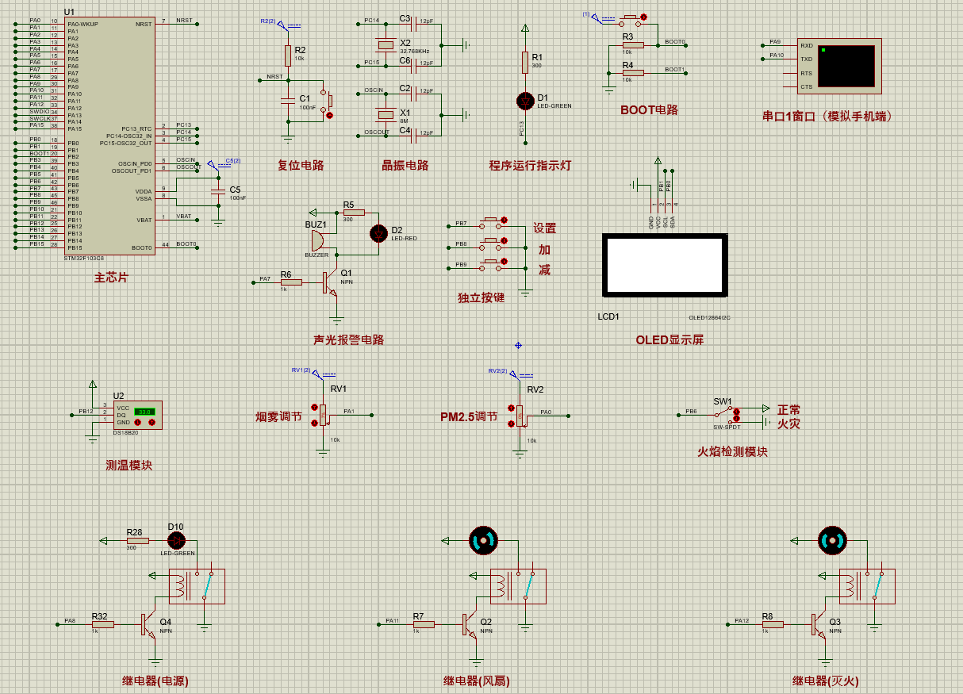Click the BOOT电路 label
Screen dimensions: 963x694
(649, 109)
